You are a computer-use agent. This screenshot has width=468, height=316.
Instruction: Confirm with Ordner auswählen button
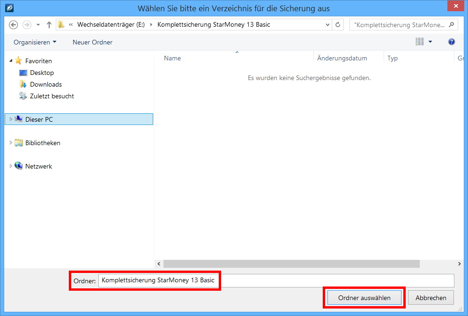tap(364, 298)
